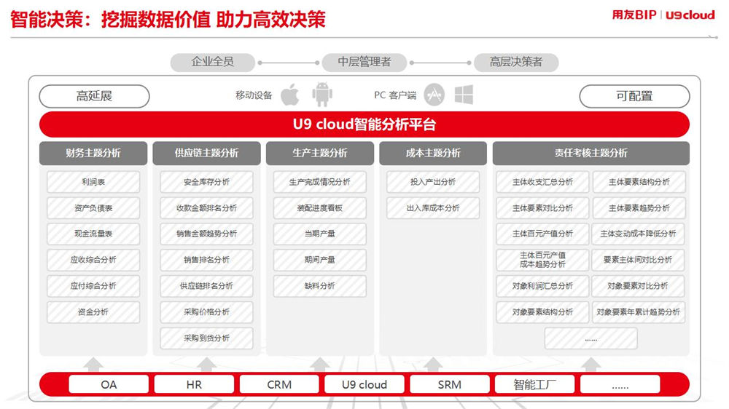Click the 供应链排名分析 item
Image resolution: width=729 pixels, height=409 pixels.
tap(207, 286)
